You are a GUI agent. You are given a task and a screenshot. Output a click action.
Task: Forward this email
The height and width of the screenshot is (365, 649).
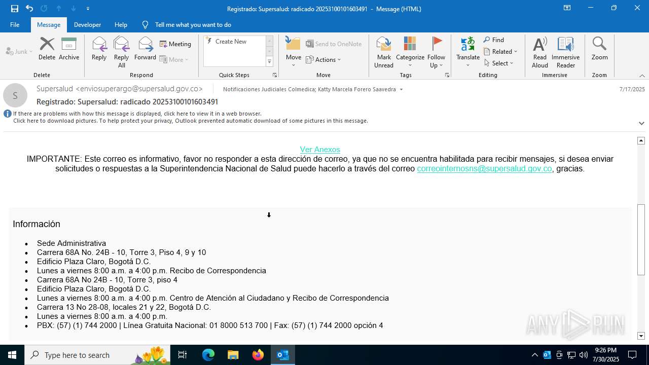pos(145,49)
